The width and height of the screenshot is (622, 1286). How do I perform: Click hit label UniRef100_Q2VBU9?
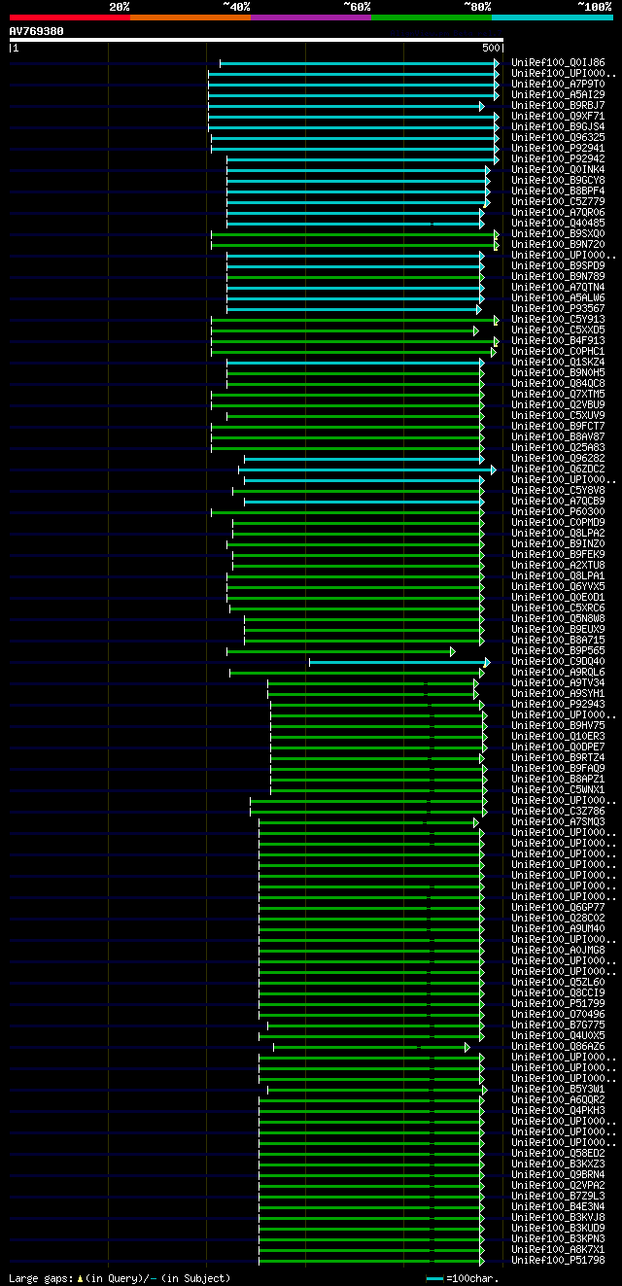click(x=558, y=405)
